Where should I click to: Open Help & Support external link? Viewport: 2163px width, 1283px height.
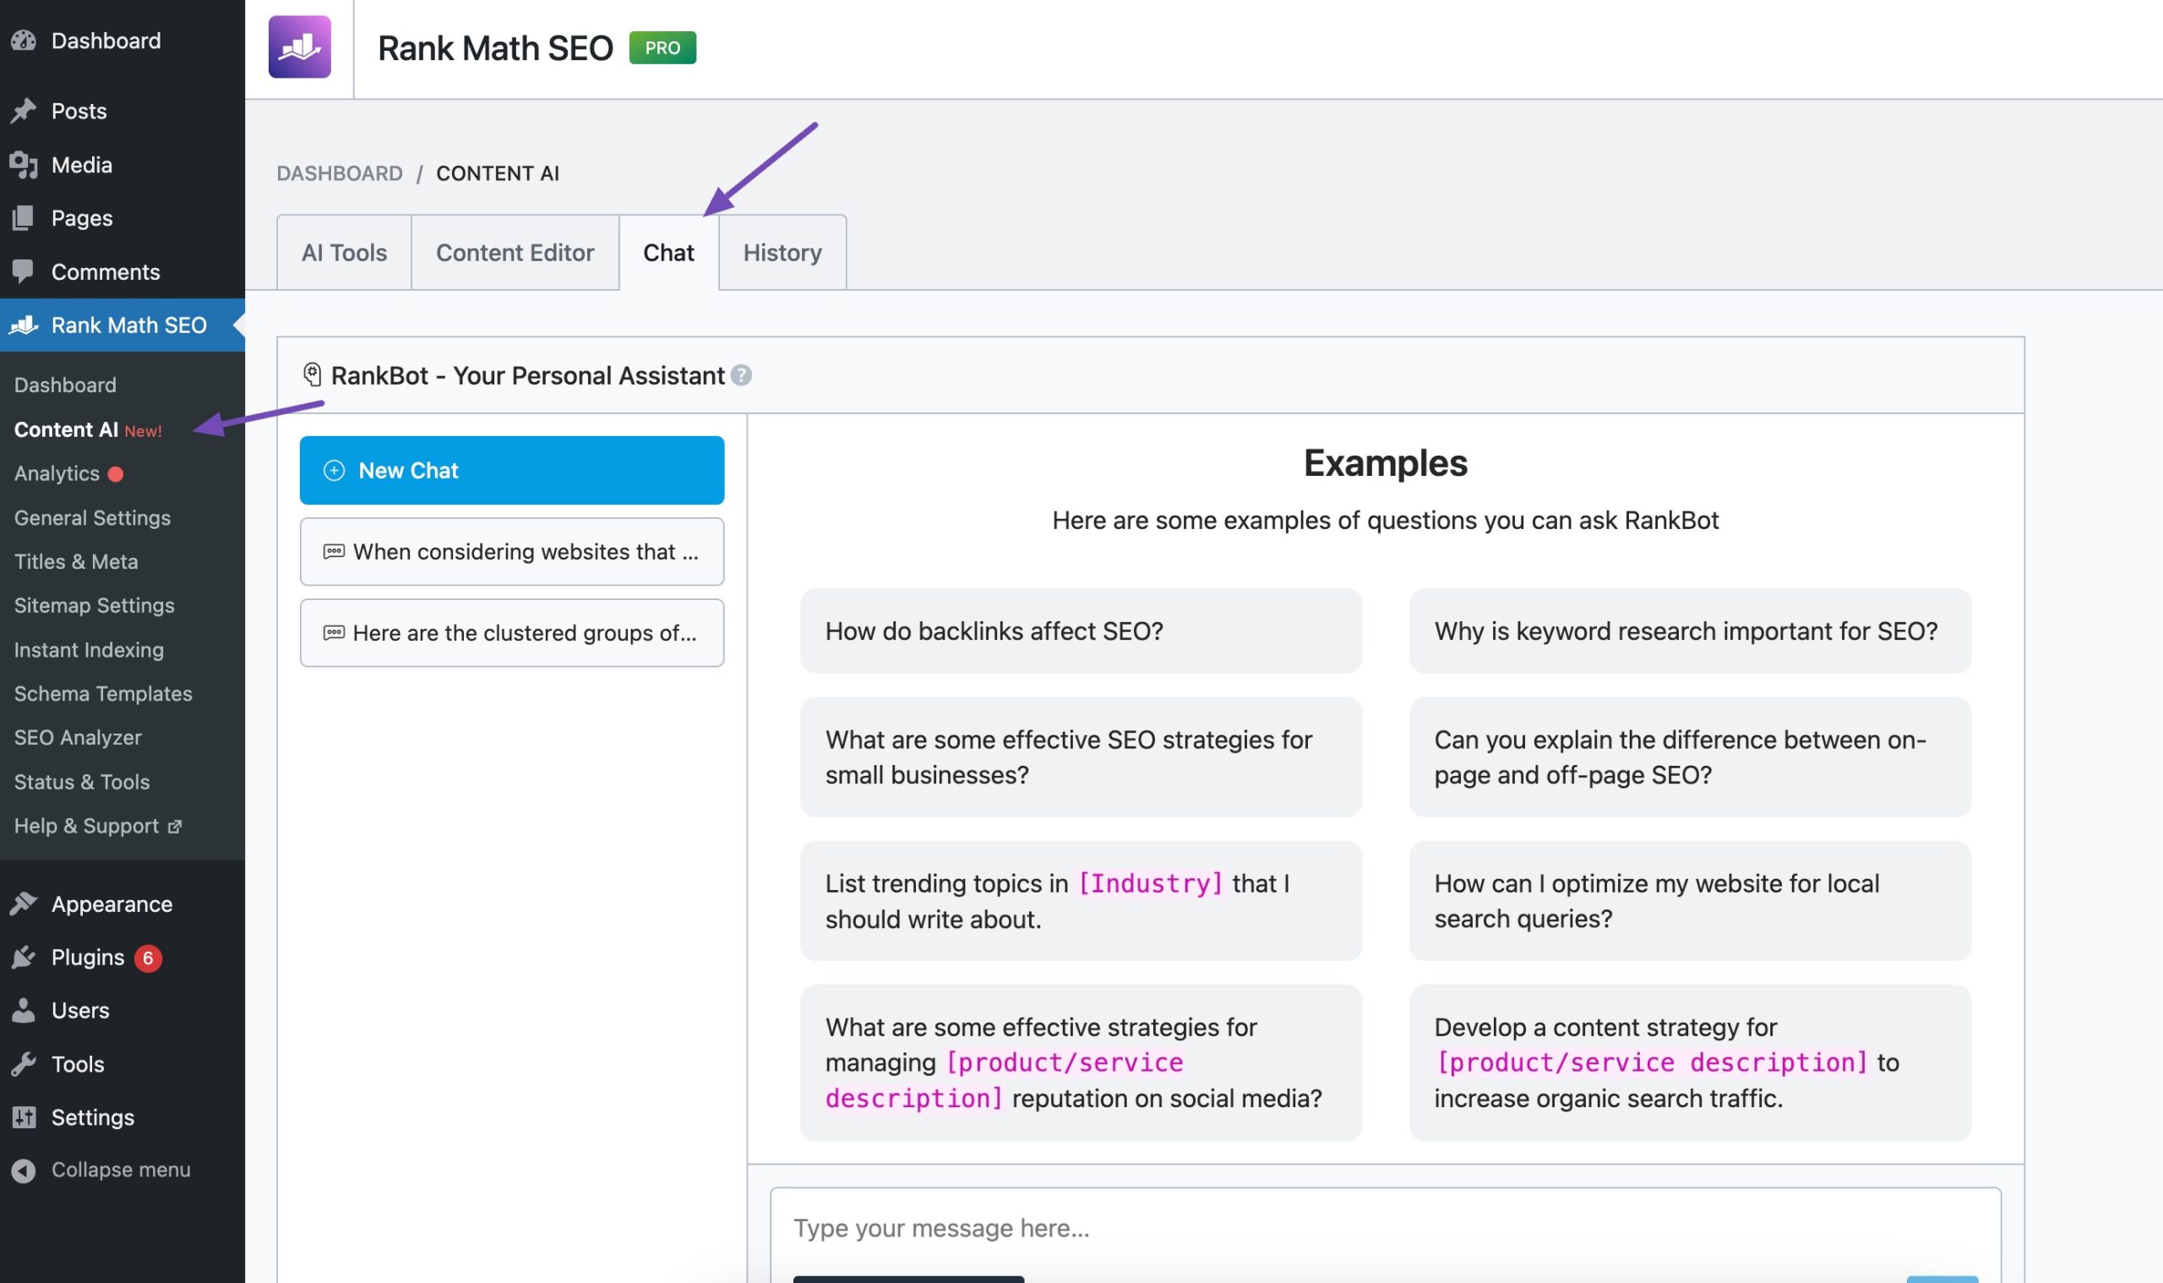click(x=98, y=827)
